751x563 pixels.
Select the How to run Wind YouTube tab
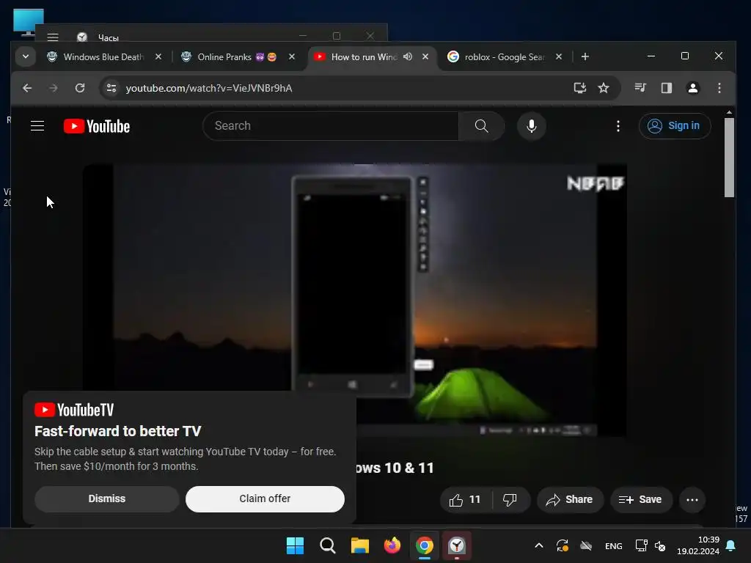pyautogui.click(x=364, y=57)
